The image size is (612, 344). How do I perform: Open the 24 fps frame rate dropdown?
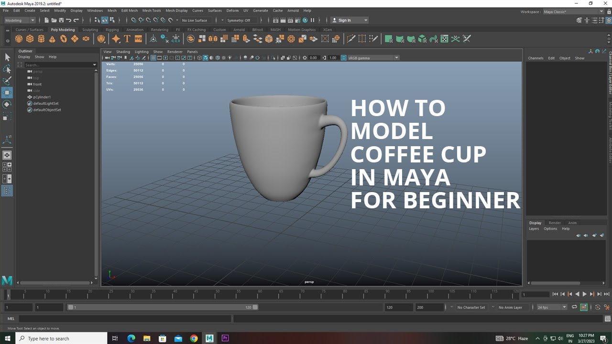[x=552, y=307]
